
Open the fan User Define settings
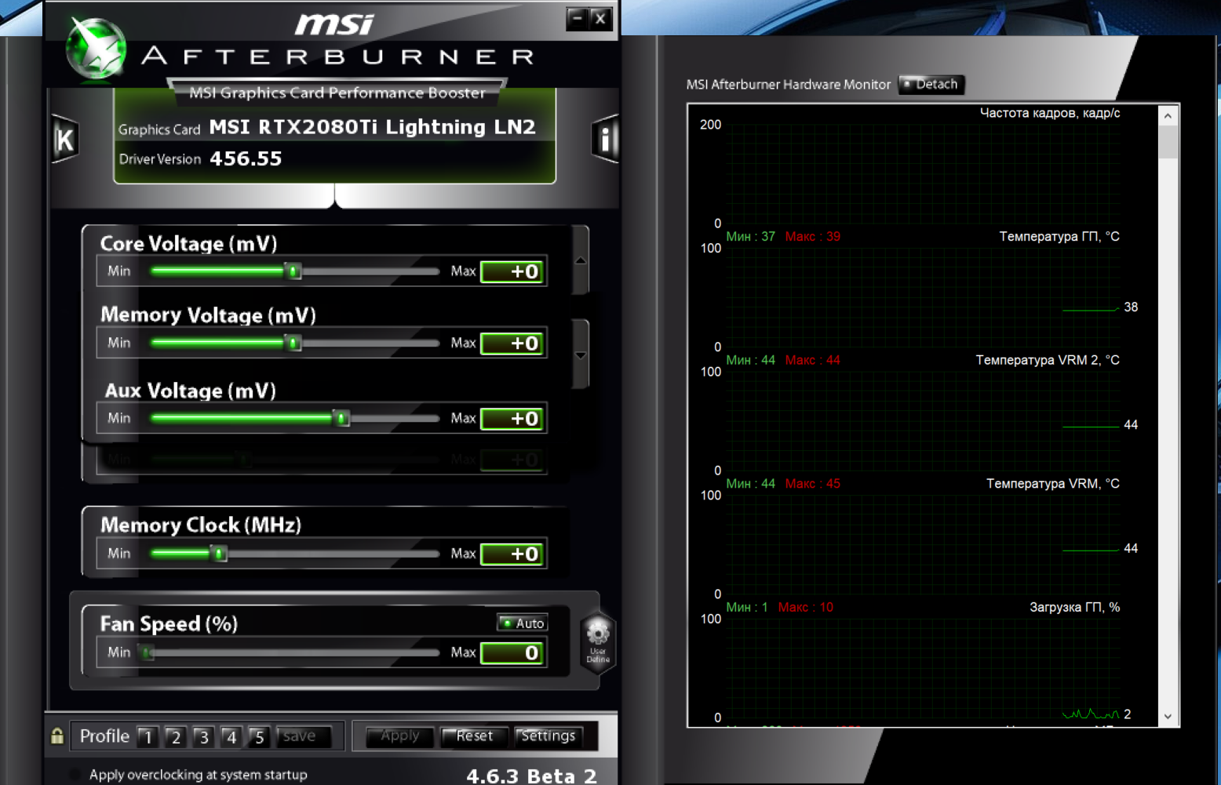click(x=598, y=641)
